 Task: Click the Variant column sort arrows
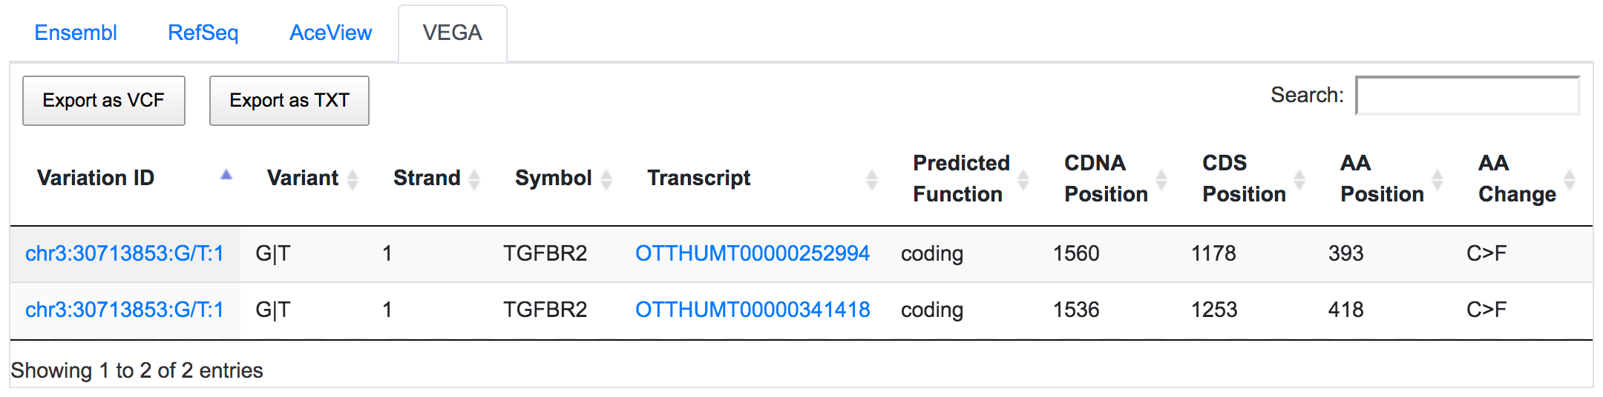[x=353, y=179]
